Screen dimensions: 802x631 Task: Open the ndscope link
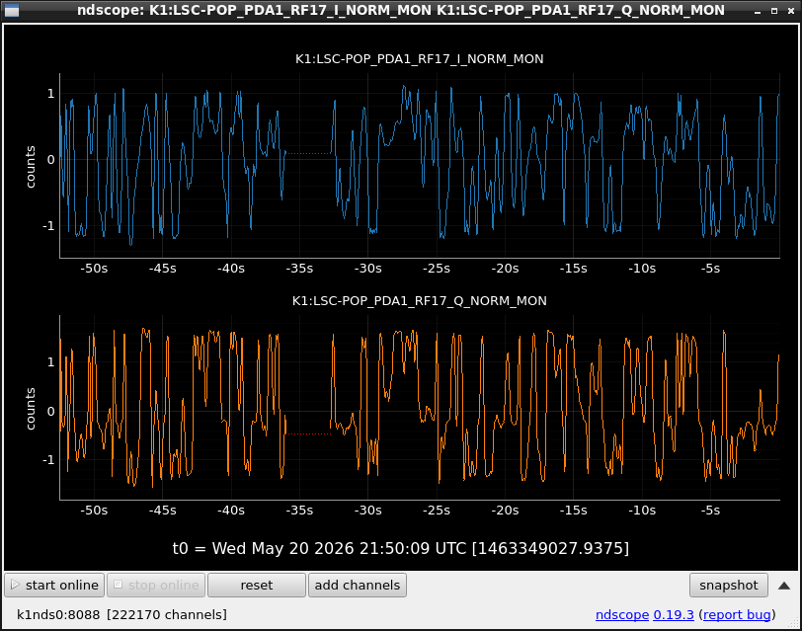(x=622, y=614)
